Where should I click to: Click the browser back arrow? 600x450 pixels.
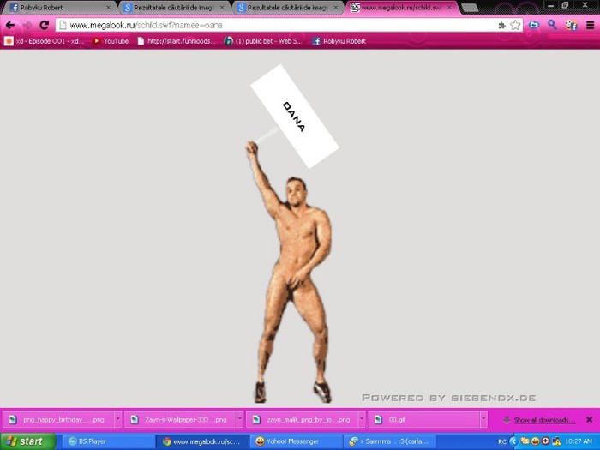(10, 25)
